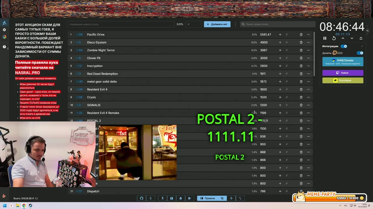The width and height of the screenshot is (373, 209).
Task: Reset the auction timer
Action: pos(334,38)
